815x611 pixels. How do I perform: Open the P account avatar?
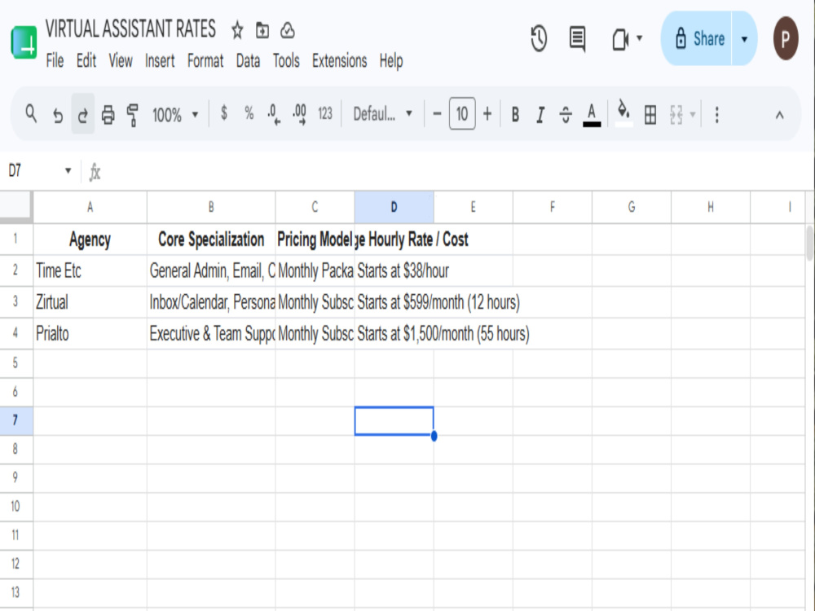[x=786, y=38]
